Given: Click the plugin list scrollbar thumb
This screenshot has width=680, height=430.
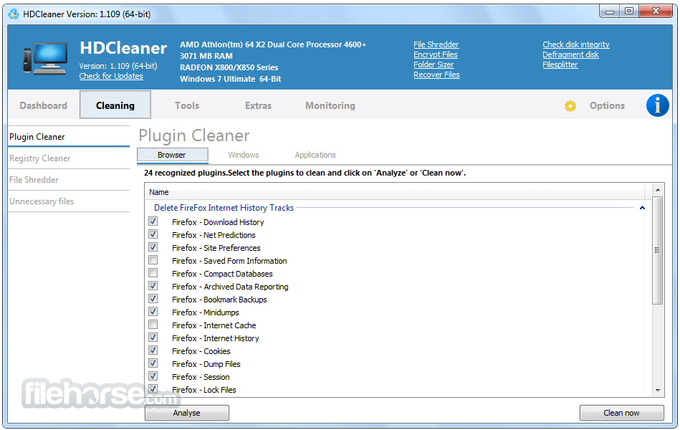Looking at the screenshot, I should tap(658, 250).
